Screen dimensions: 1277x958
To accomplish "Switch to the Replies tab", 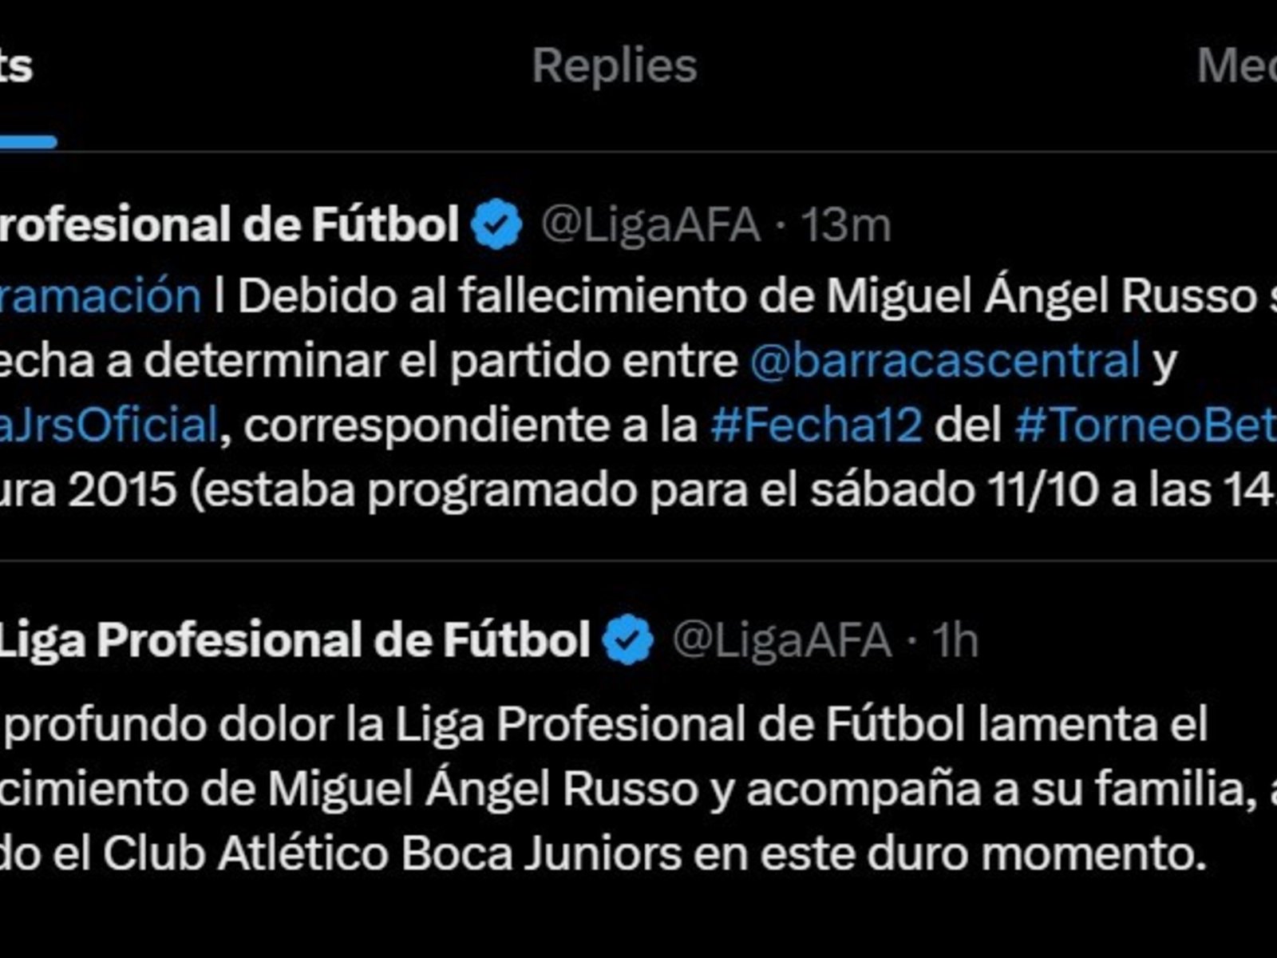I will click(x=615, y=65).
